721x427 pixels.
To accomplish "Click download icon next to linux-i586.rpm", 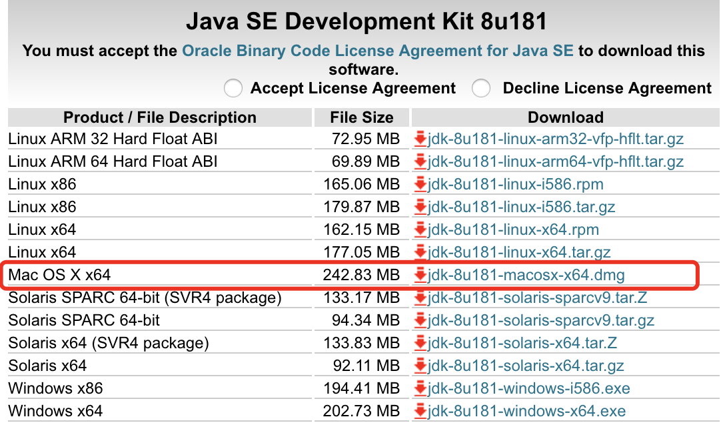I will coord(420,184).
